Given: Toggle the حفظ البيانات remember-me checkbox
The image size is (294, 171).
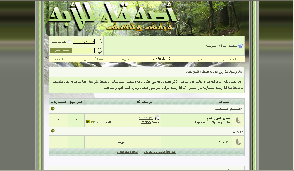Looking at the screenshot, I should click(x=69, y=42).
